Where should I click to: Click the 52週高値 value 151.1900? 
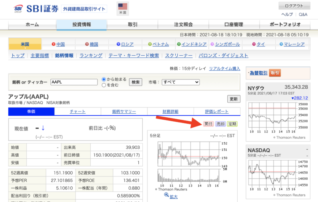[x=63, y=173]
